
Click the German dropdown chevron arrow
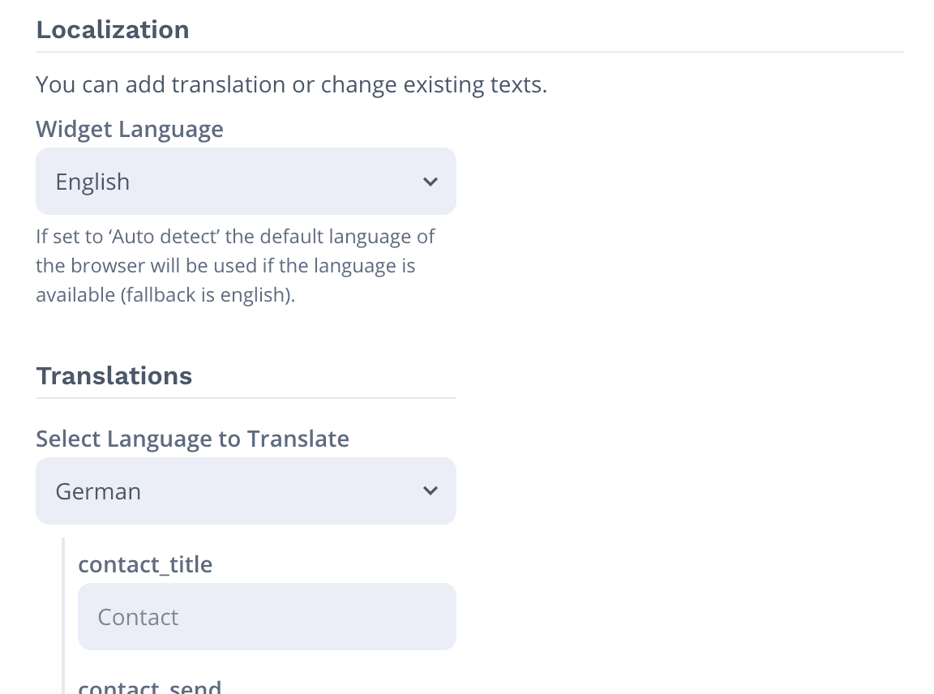[431, 491]
